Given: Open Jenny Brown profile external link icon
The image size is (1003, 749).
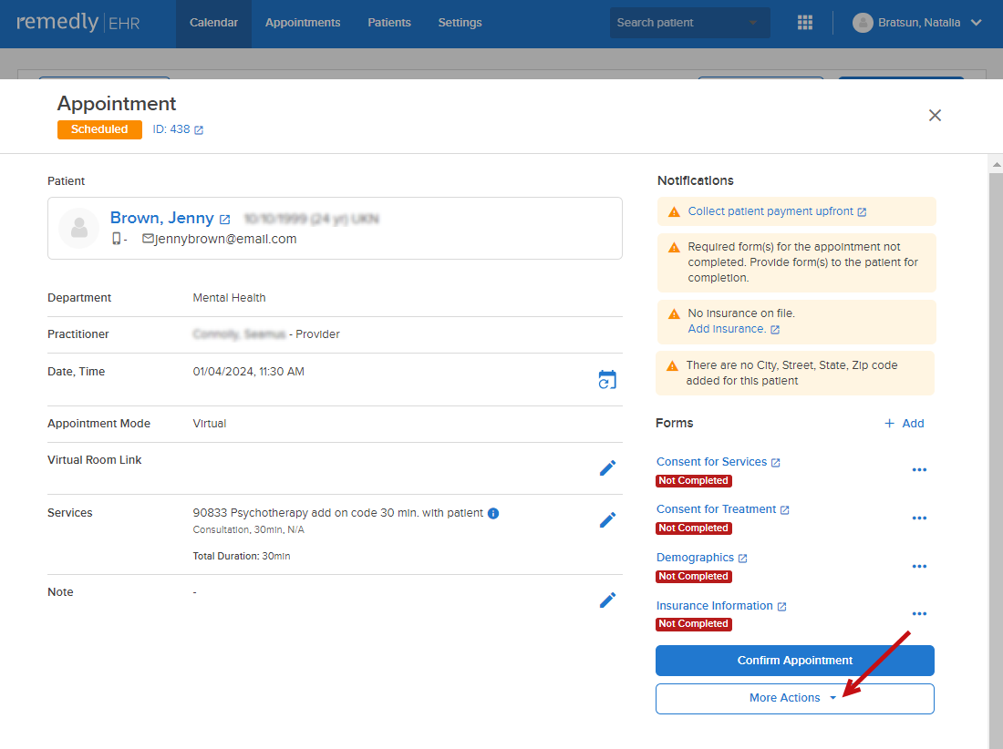Looking at the screenshot, I should tap(224, 220).
